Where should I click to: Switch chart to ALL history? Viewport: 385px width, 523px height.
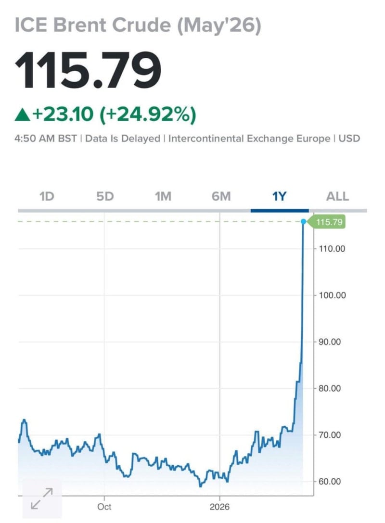click(x=337, y=196)
